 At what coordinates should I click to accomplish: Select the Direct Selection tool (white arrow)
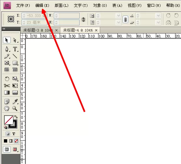15,40
